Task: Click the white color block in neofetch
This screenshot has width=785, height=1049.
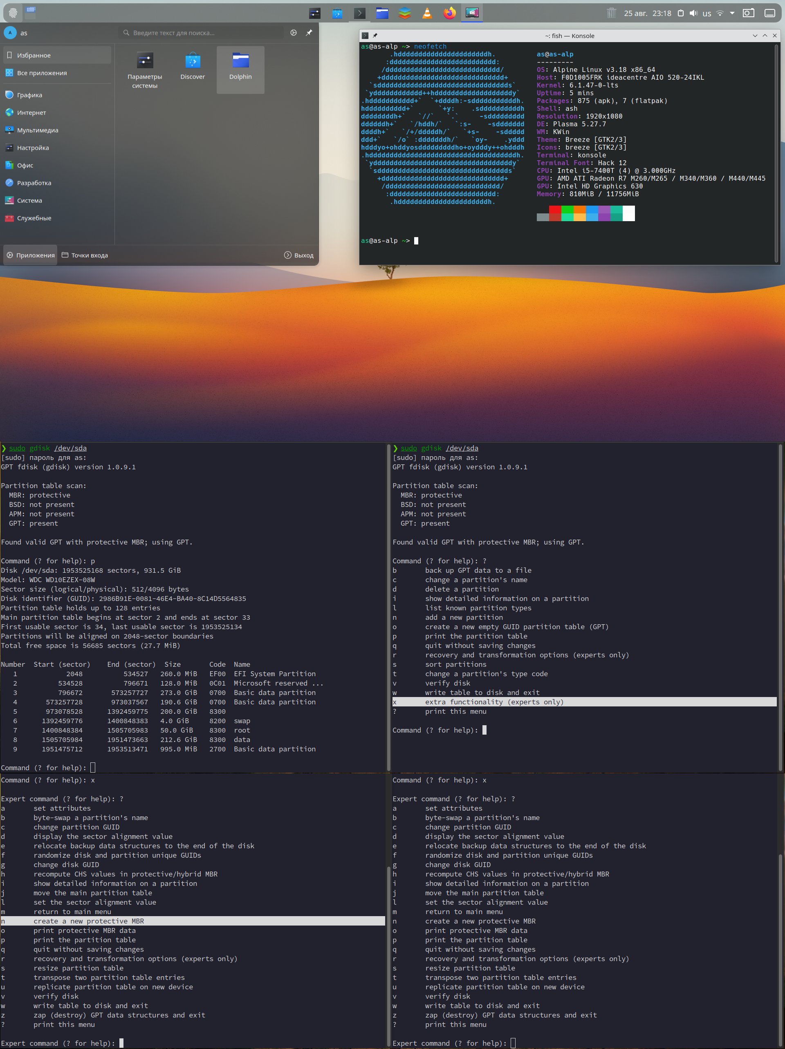Action: pyautogui.click(x=628, y=213)
